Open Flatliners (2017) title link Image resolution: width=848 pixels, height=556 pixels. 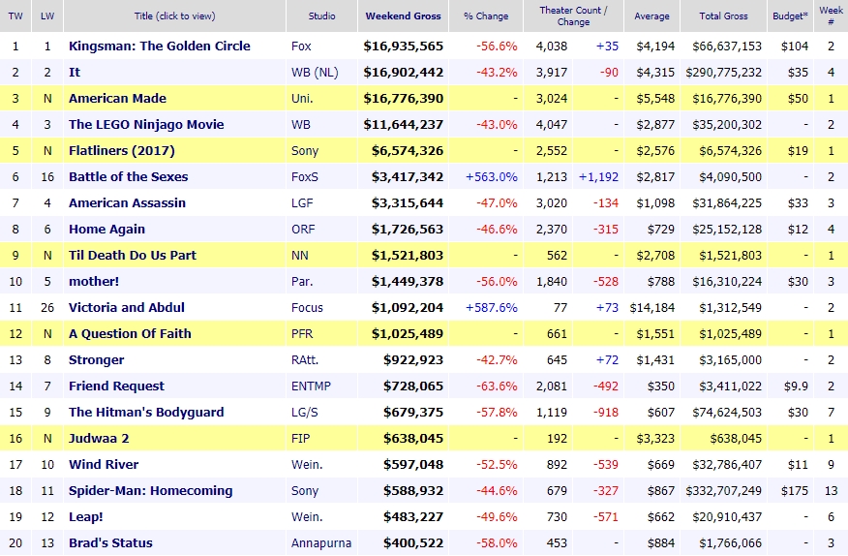point(122,150)
